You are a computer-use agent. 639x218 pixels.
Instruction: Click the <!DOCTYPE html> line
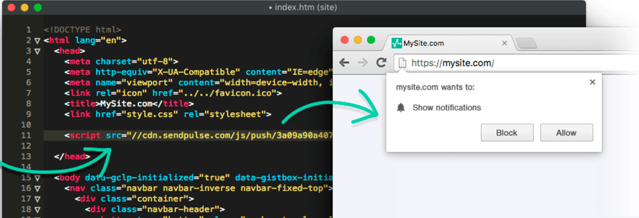82,30
